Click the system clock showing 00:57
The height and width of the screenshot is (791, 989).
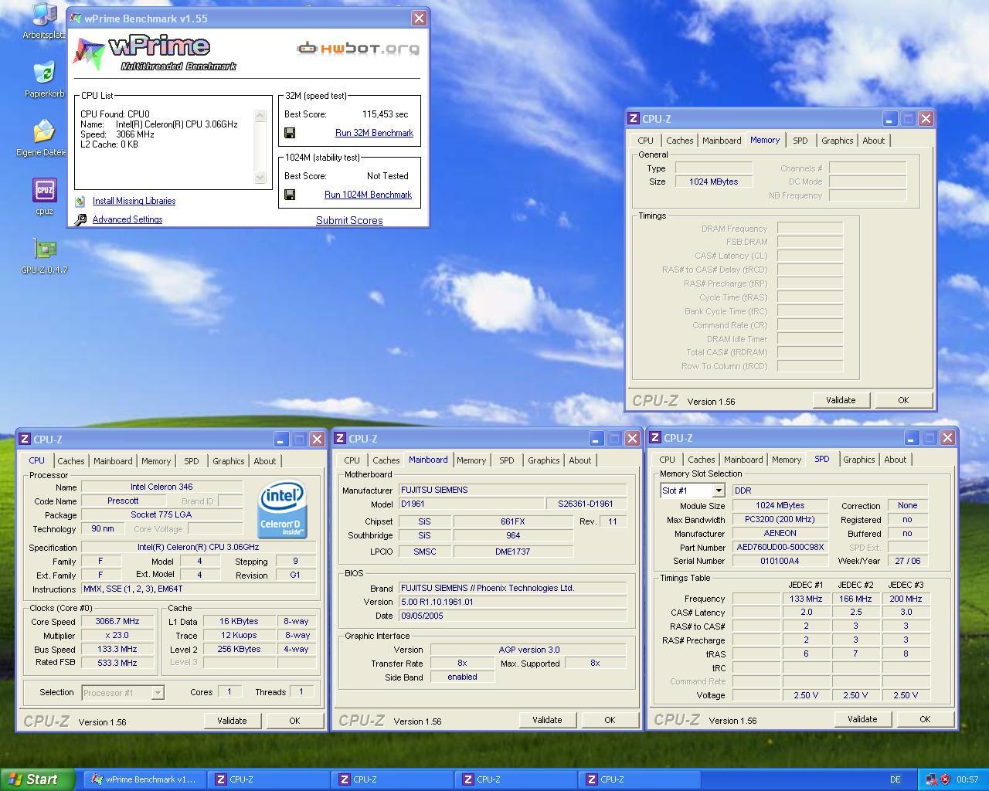967,779
